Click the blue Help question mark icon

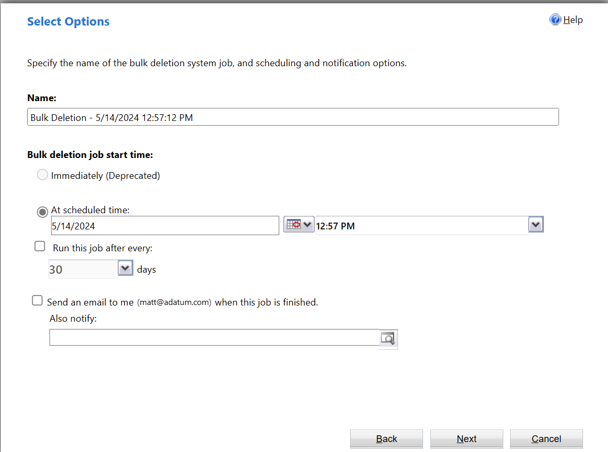[x=555, y=19]
